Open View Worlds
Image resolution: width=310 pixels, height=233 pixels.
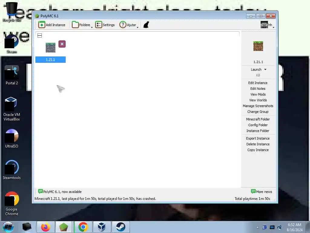[x=258, y=100]
